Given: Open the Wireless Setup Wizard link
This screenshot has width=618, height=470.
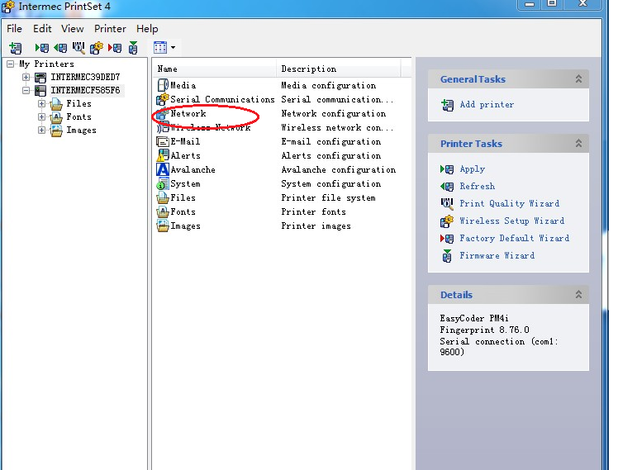Looking at the screenshot, I should [x=511, y=221].
